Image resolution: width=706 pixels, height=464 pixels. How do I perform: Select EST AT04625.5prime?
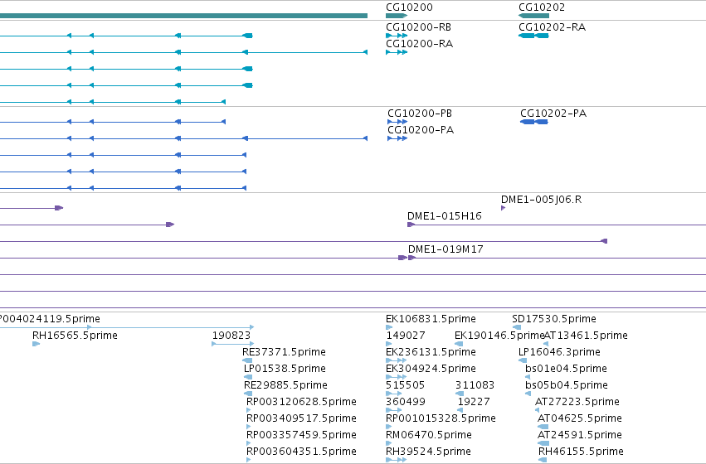[580, 418]
